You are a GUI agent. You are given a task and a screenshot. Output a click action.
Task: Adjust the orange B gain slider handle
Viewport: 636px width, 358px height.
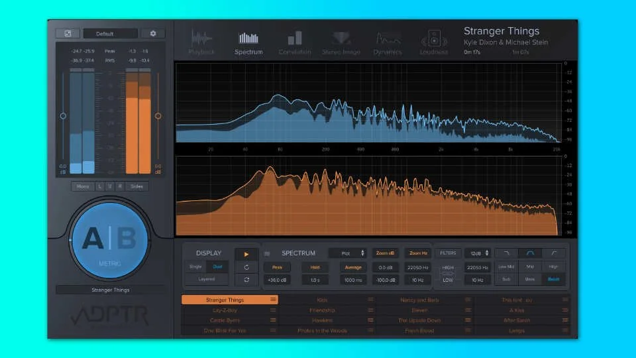[x=158, y=116]
